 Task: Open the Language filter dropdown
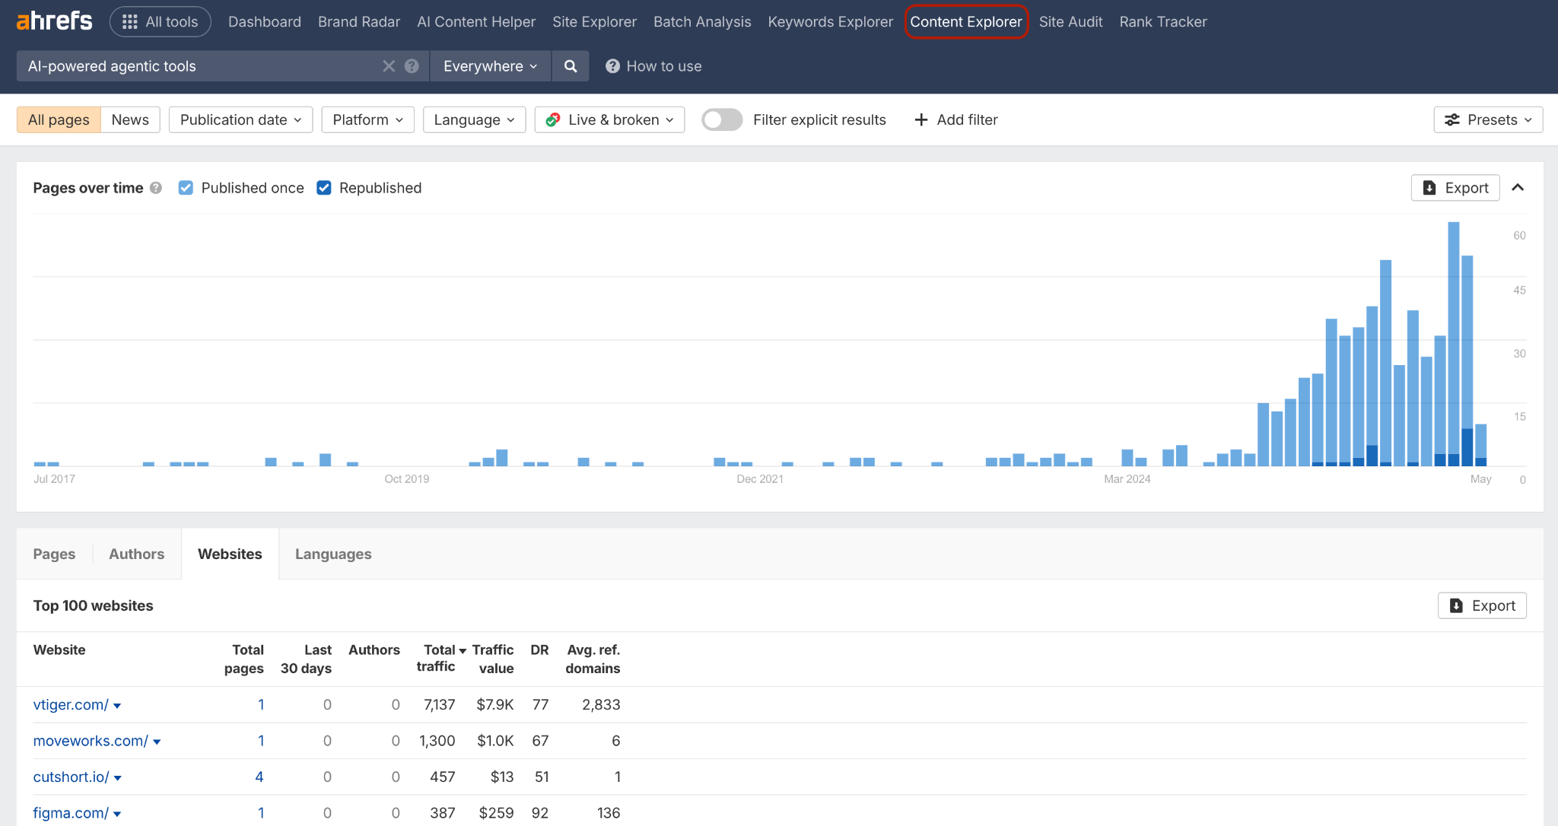[474, 119]
